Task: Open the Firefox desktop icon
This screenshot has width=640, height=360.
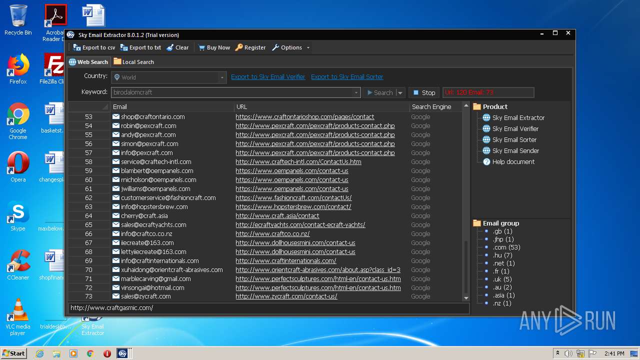Action: pos(18,69)
